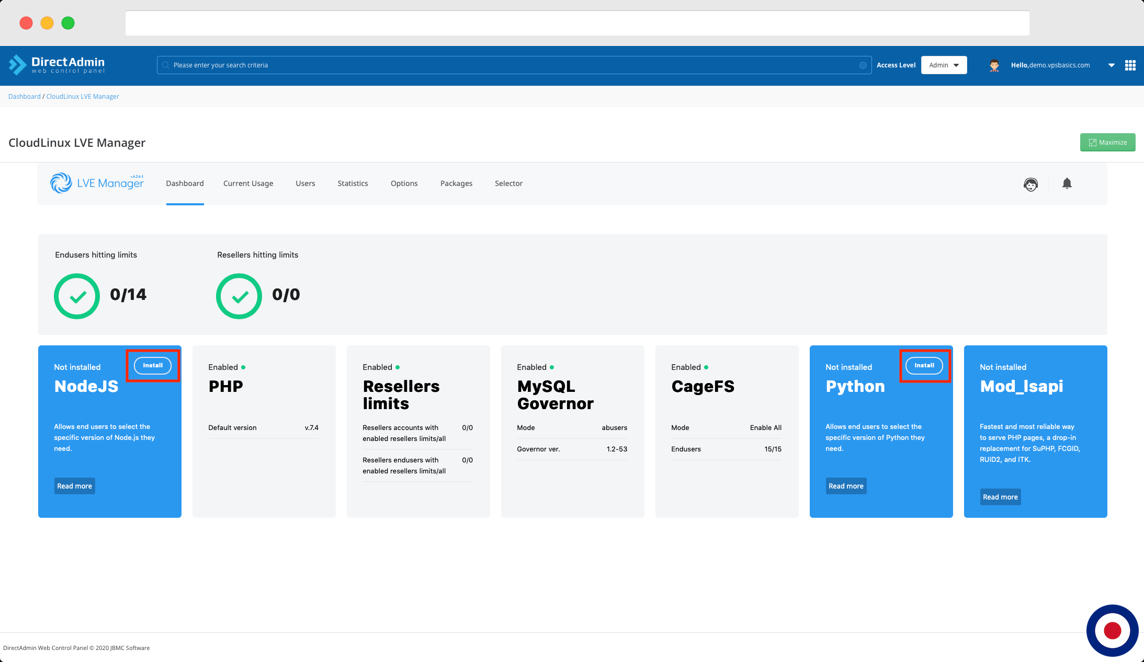Install NodeJS selector
Screen dimensions: 1144x662
pos(153,365)
